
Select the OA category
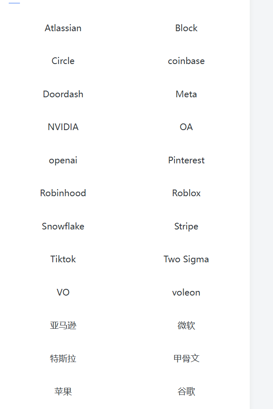coord(186,127)
